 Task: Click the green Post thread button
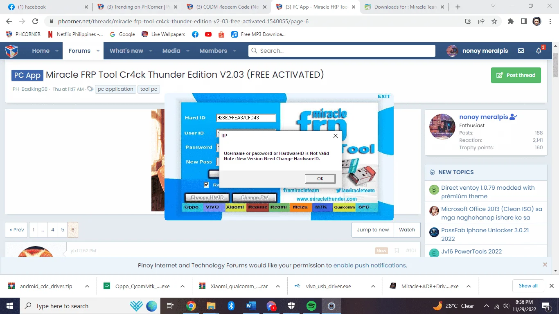click(x=516, y=75)
